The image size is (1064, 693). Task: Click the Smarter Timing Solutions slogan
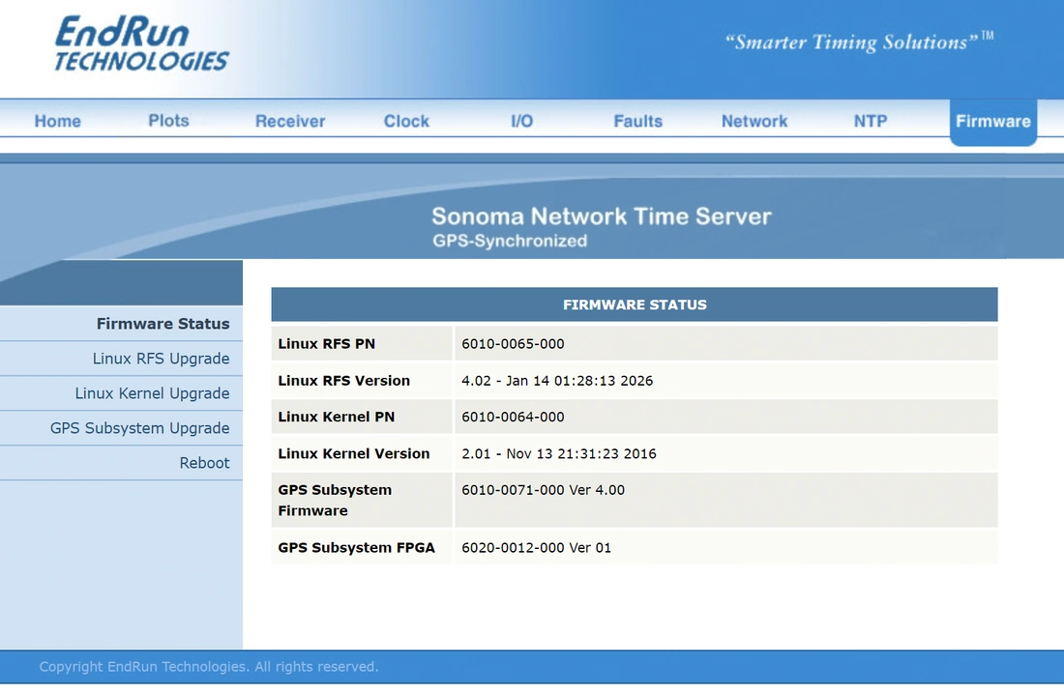(x=859, y=42)
